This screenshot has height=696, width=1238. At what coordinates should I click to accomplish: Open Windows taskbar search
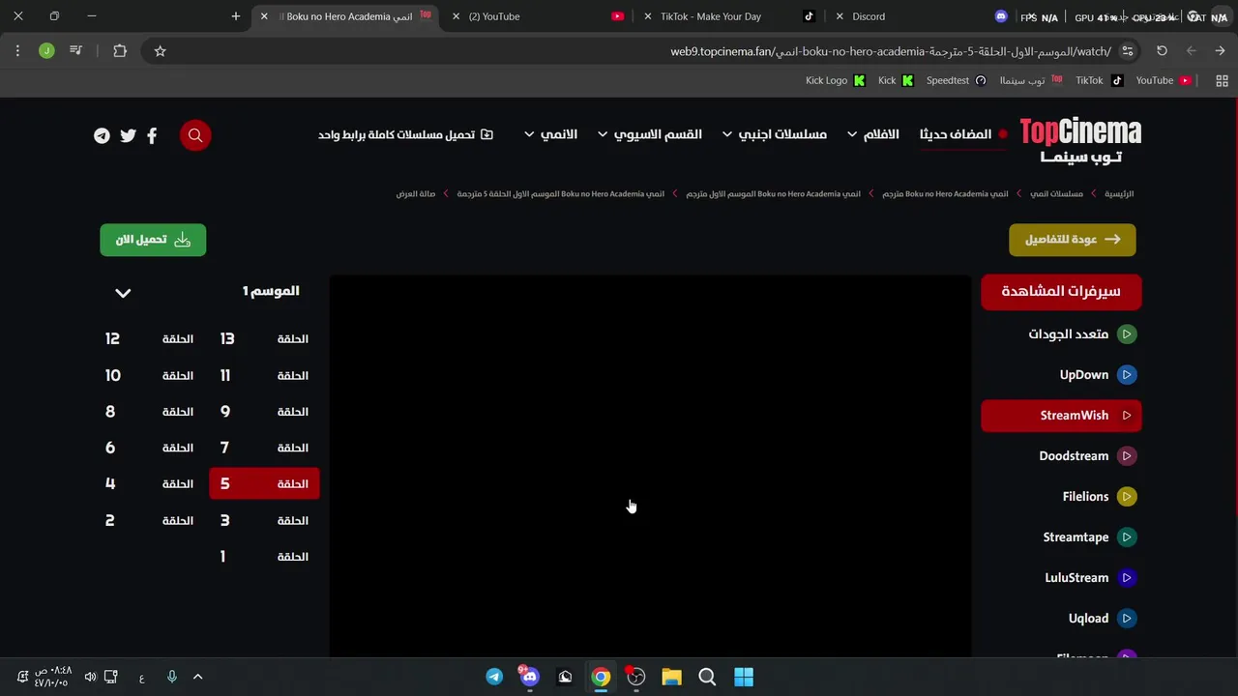707,677
